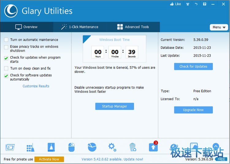Click the Upgrade Now button
The height and width of the screenshot is (164, 230).
point(193,110)
